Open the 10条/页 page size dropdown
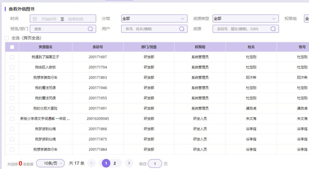The width and height of the screenshot is (309, 169). (50, 163)
